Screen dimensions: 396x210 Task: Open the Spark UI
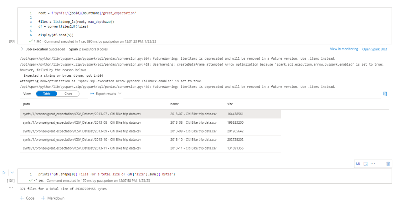(374, 49)
